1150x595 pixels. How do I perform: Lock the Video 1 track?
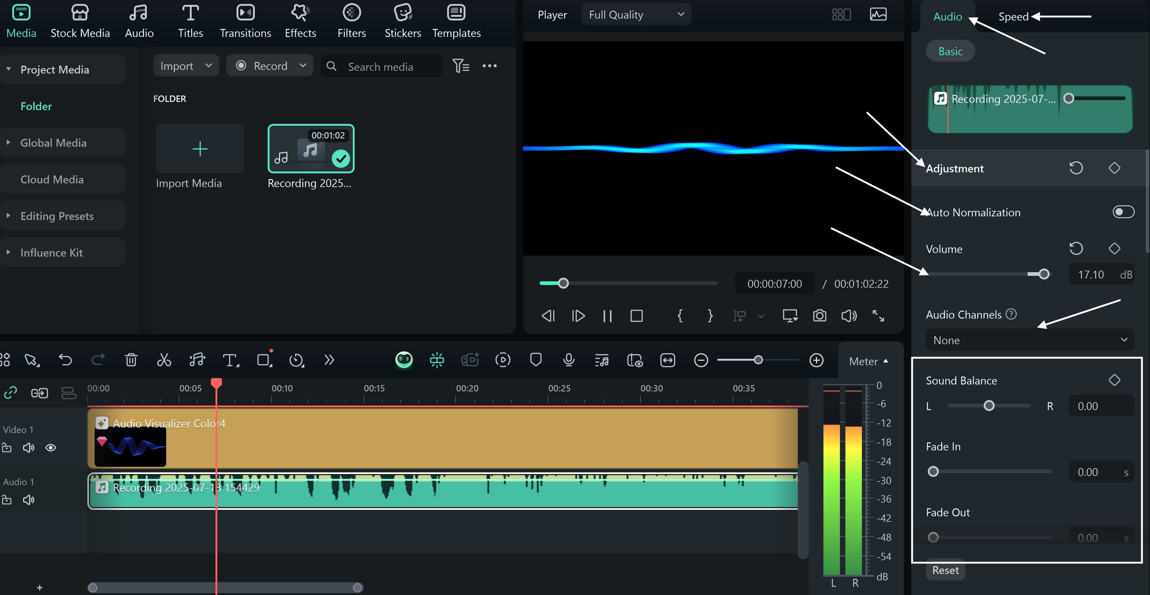click(x=7, y=448)
